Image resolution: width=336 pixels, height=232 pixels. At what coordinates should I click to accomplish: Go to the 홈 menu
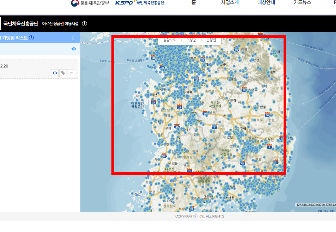pyautogui.click(x=194, y=2)
